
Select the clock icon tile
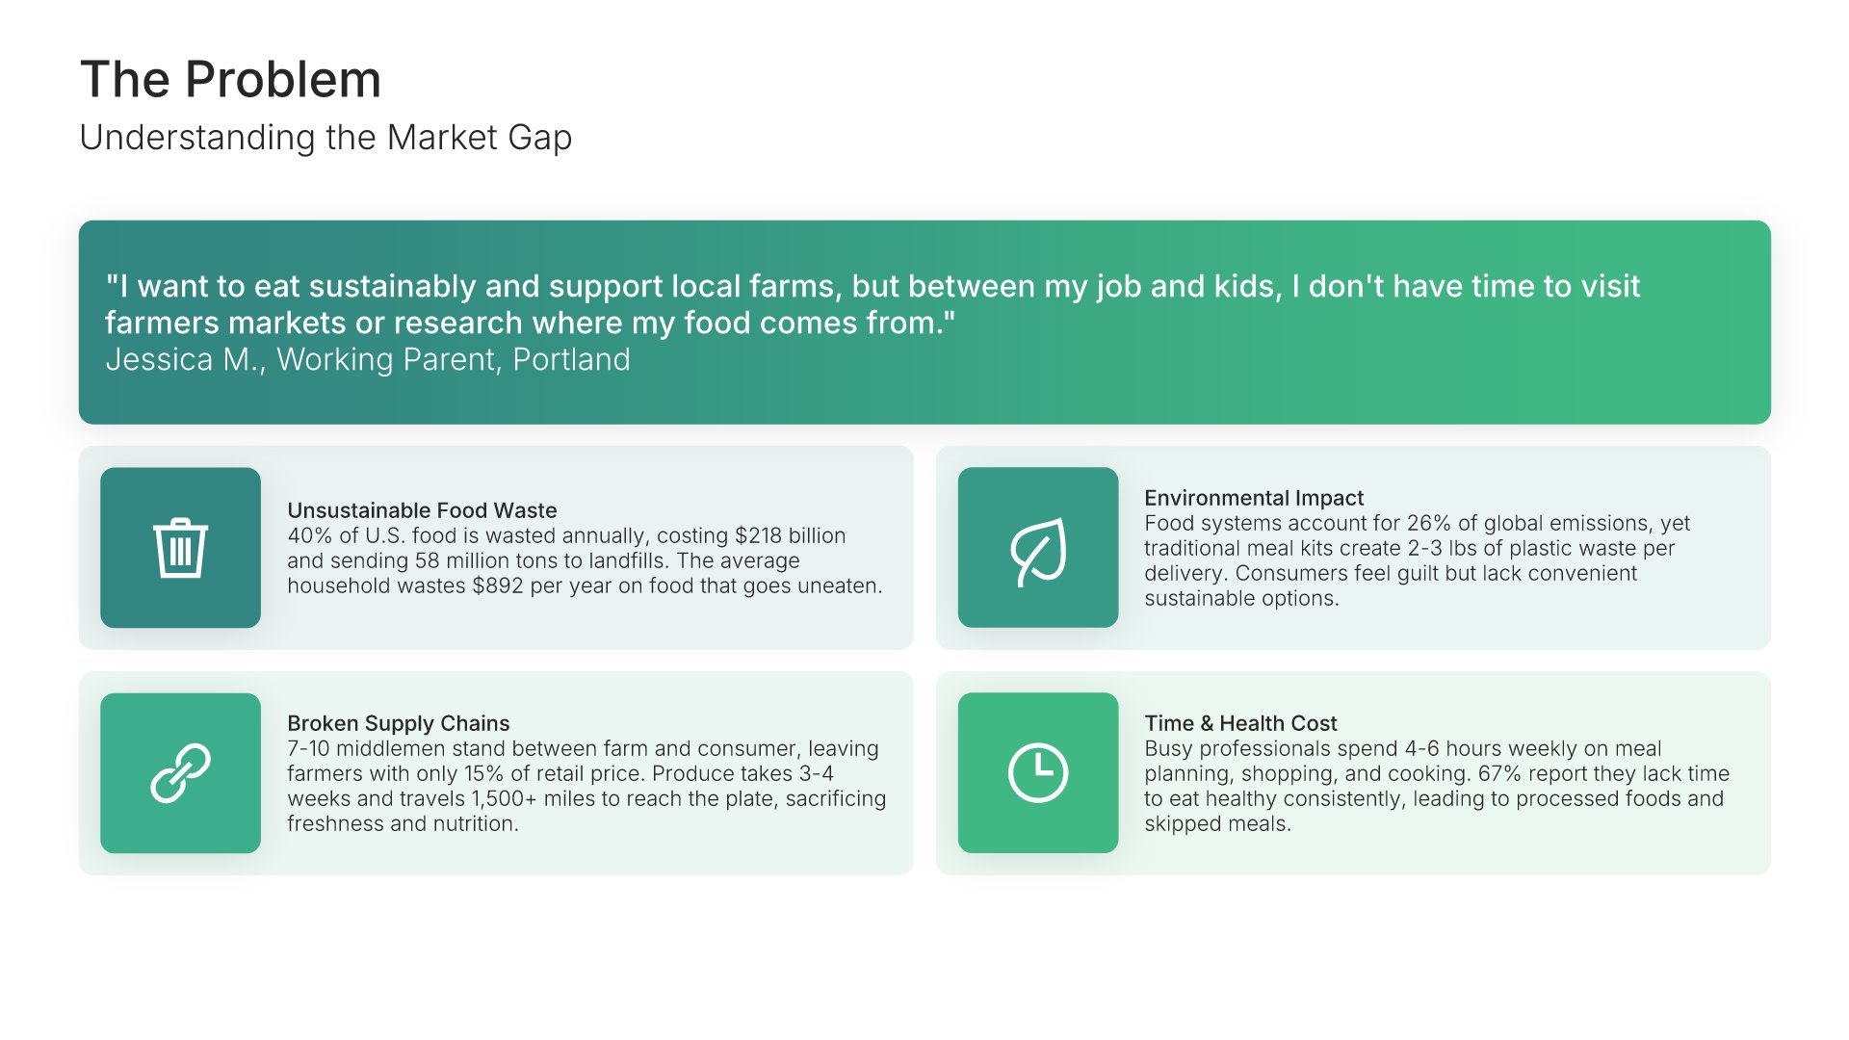coord(1038,773)
